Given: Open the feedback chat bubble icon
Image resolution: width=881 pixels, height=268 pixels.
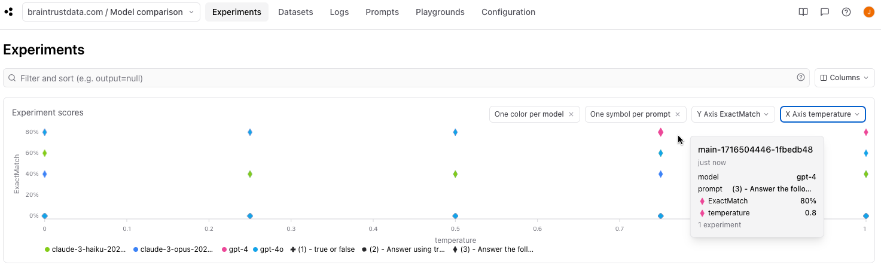Looking at the screenshot, I should [x=825, y=12].
